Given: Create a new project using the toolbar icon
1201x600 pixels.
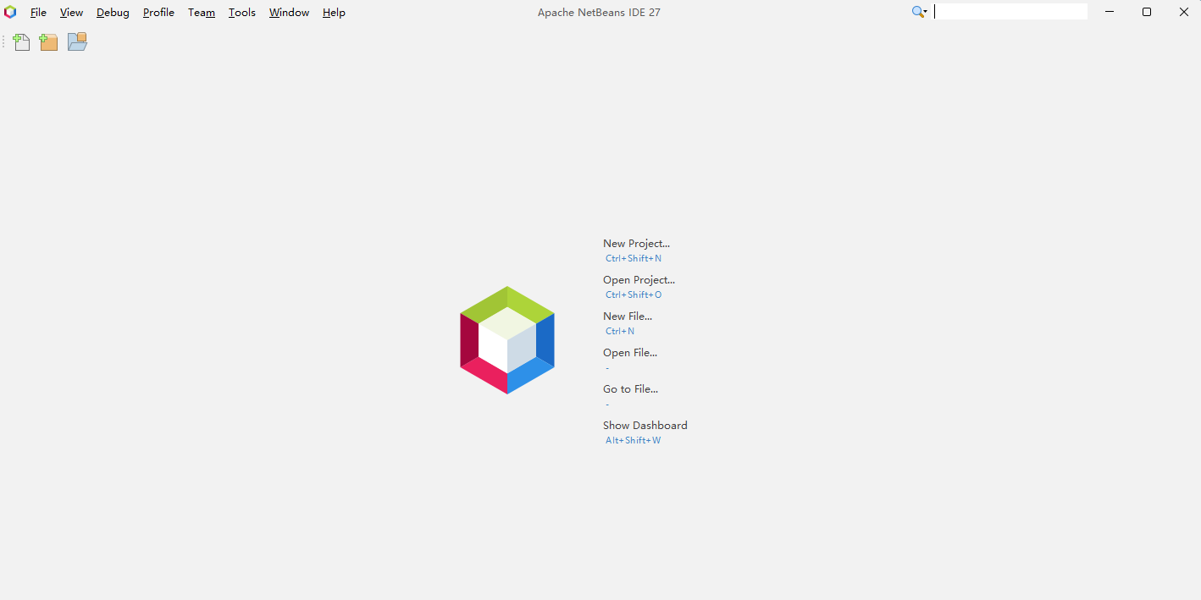Looking at the screenshot, I should click(x=48, y=41).
